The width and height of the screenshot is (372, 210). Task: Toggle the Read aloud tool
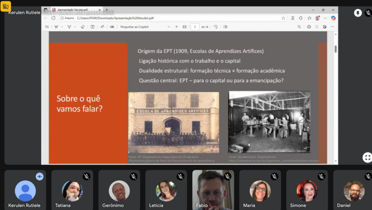pyautogui.click(x=102, y=27)
